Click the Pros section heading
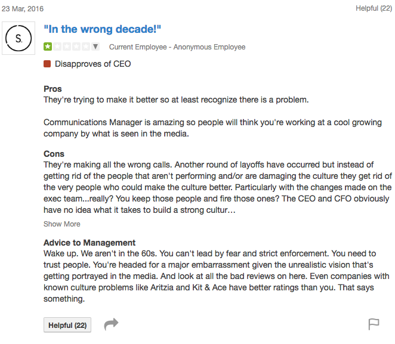 click(53, 89)
